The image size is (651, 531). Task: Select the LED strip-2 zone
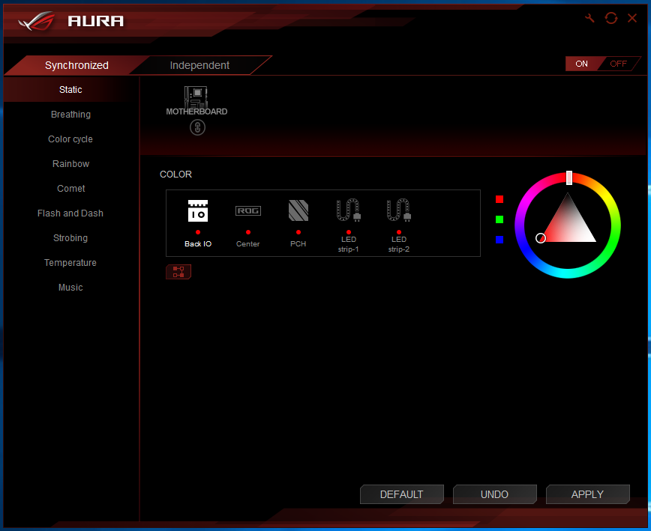click(398, 225)
